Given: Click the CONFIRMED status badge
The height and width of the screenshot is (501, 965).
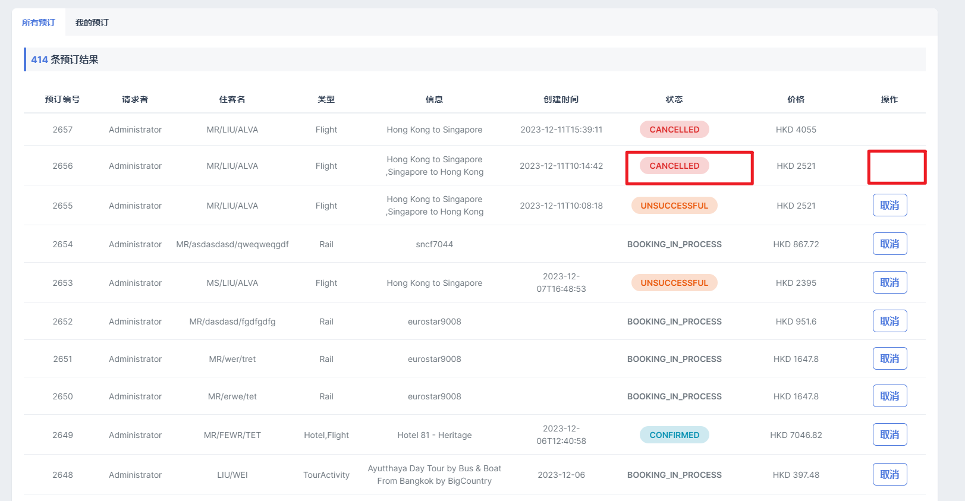Looking at the screenshot, I should (x=674, y=435).
